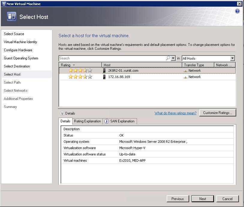This screenshot has width=244, height=207.
Task: Click network icon in 2K8R2-01 row
Action: click(x=185, y=71)
